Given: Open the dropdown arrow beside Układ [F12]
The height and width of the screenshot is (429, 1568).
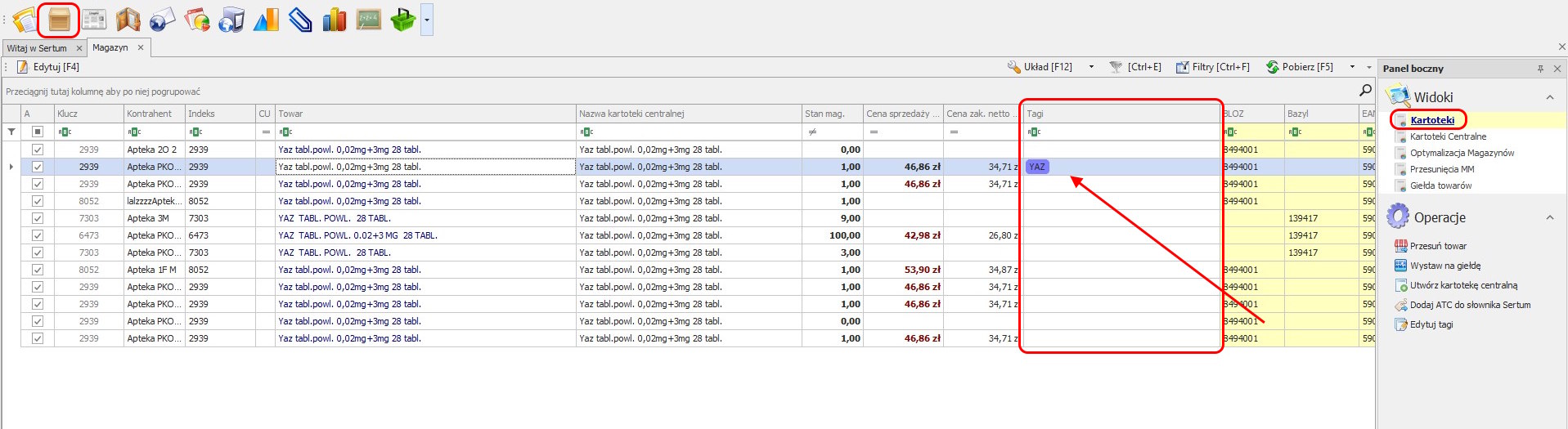Looking at the screenshot, I should (1091, 67).
